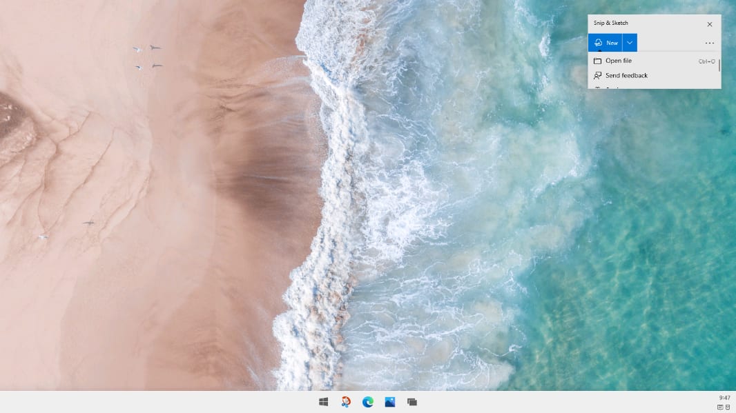This screenshot has width=736, height=413.
Task: Show Task View from the taskbar
Action: coord(412,402)
